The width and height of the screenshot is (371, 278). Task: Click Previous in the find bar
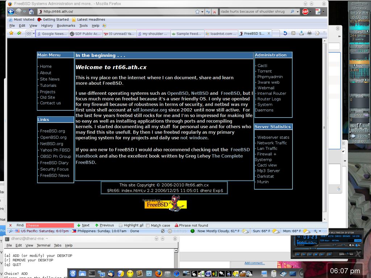tap(104, 225)
